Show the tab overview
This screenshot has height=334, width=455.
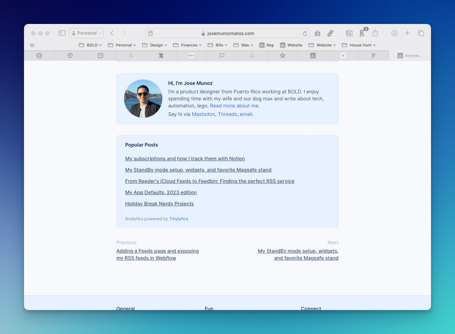pos(421,33)
